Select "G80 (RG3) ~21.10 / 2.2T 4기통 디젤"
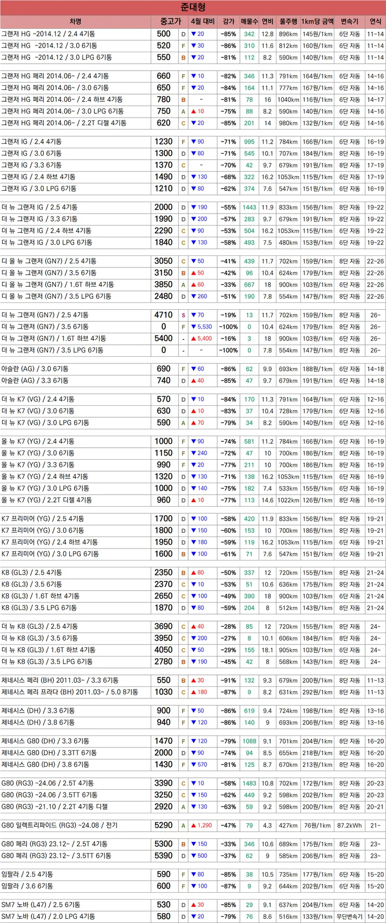Image resolution: width=386 pixels, height=923 pixels. pos(75,807)
